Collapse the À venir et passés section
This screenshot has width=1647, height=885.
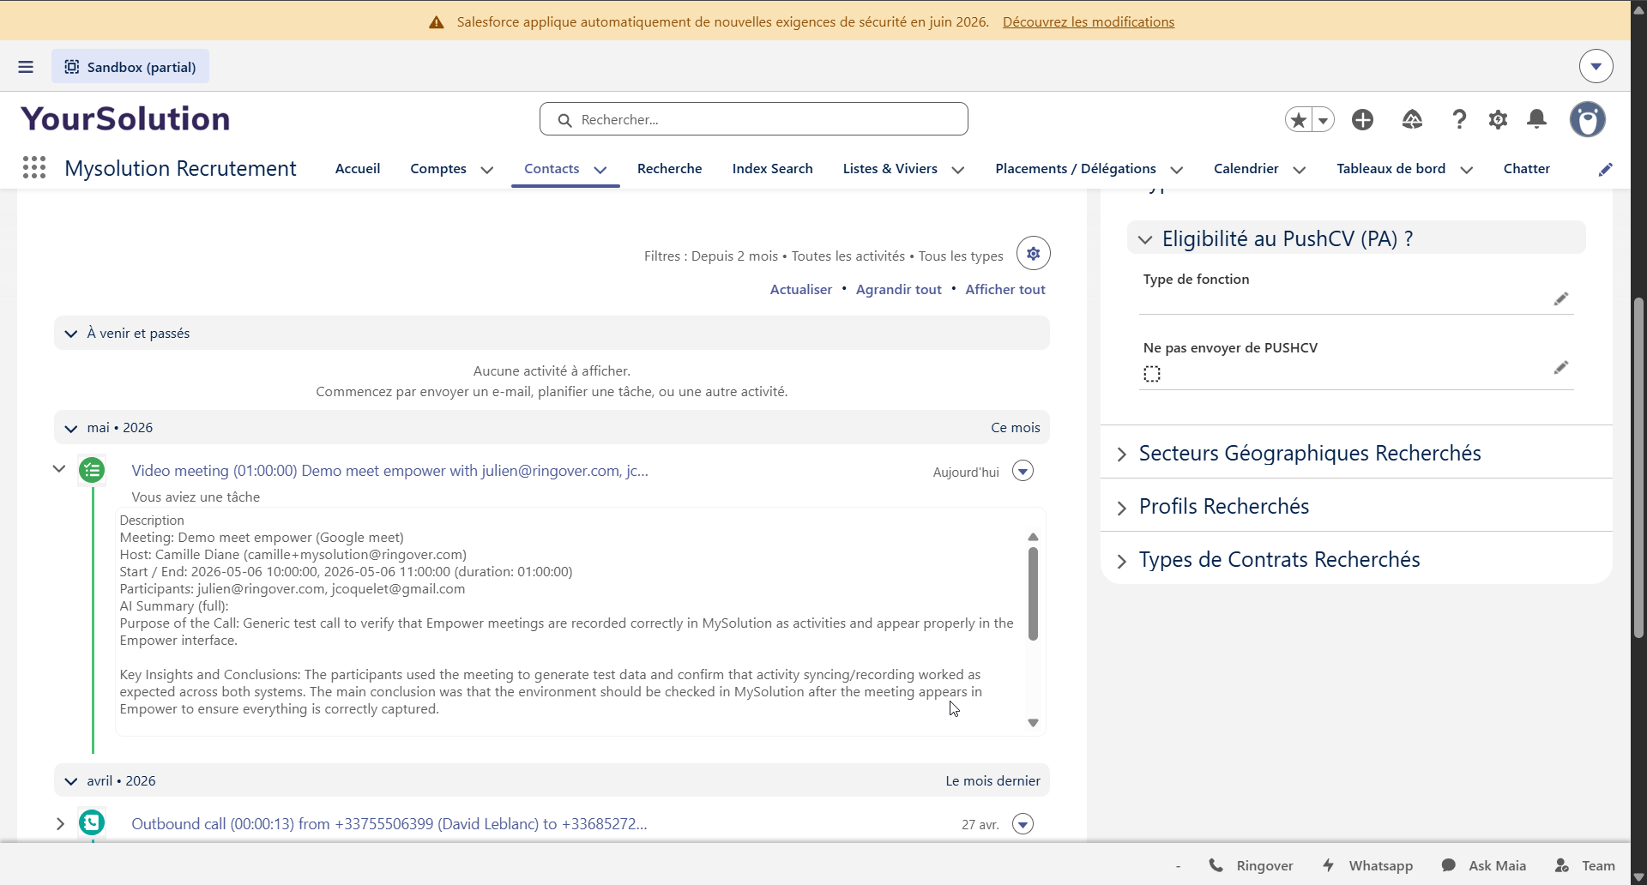point(71,334)
